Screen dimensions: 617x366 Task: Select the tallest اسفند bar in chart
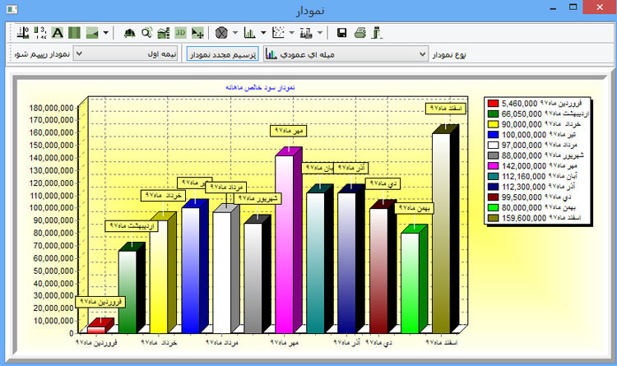click(441, 230)
